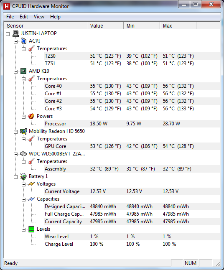Click the Mobility Radeon graphics card icon
The height and width of the screenshot is (270, 224).
click(23, 131)
